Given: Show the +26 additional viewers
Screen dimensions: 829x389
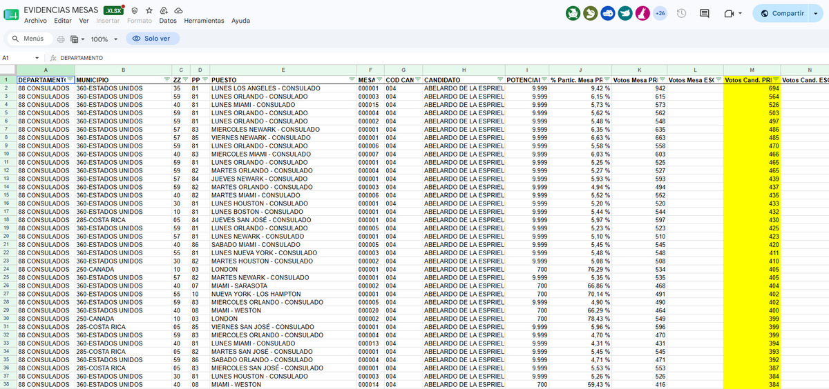Looking at the screenshot, I should pos(660,13).
